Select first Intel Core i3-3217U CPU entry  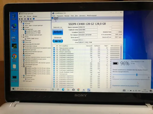[x=38, y=68]
